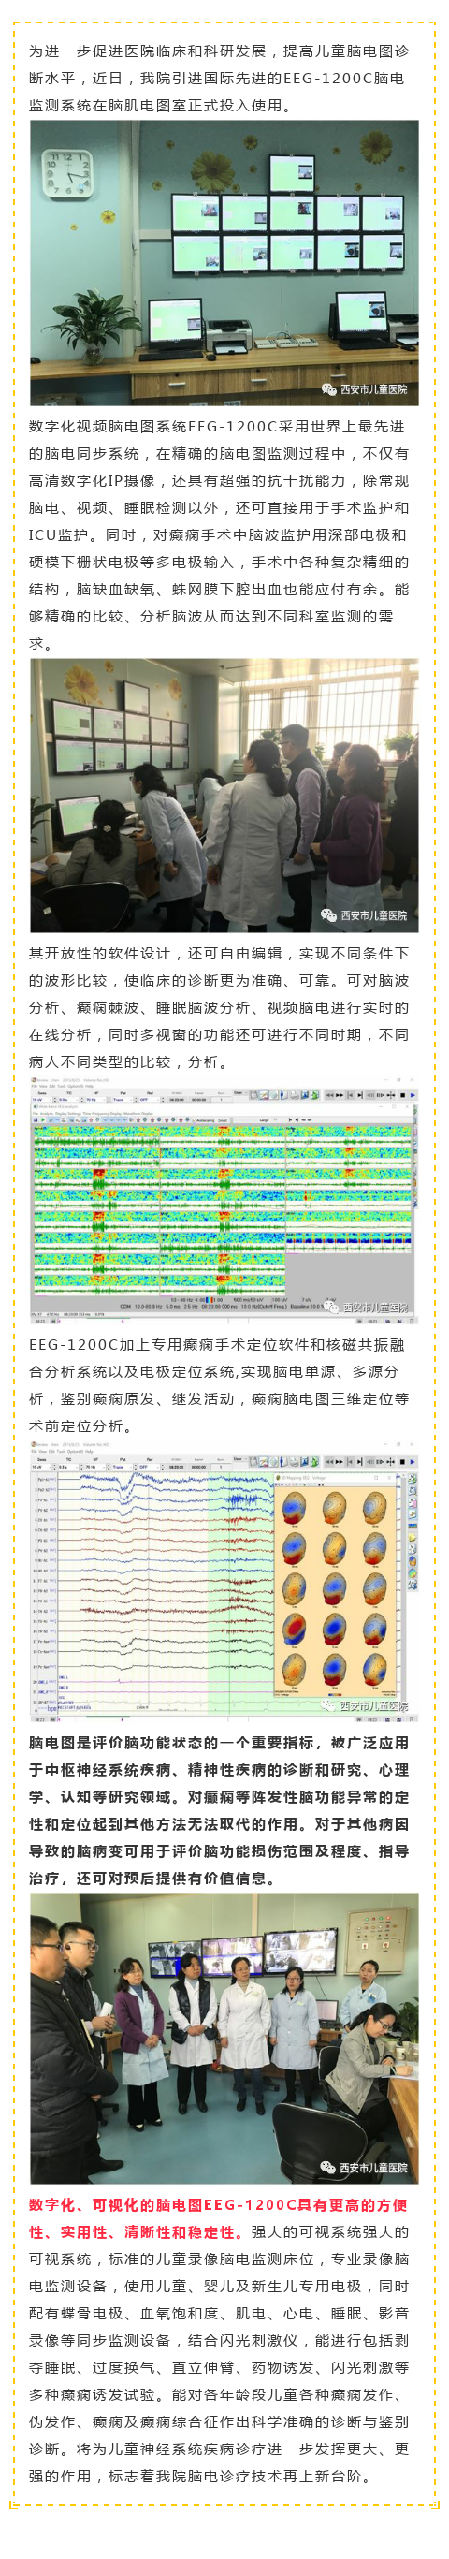449x2559 pixels.
Task: Click paragraph starting "其开放性的软件设计"
Action: click(220, 1007)
